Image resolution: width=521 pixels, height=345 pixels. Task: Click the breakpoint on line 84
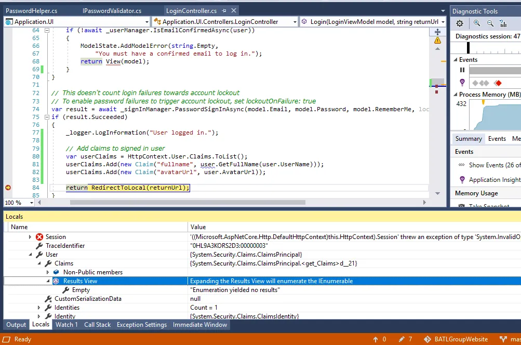tap(8, 188)
